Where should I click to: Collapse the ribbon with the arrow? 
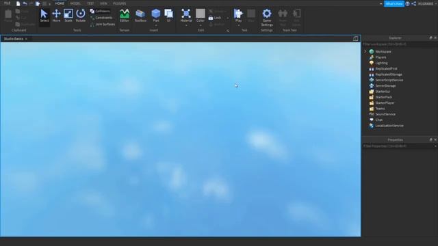pos(381,3)
